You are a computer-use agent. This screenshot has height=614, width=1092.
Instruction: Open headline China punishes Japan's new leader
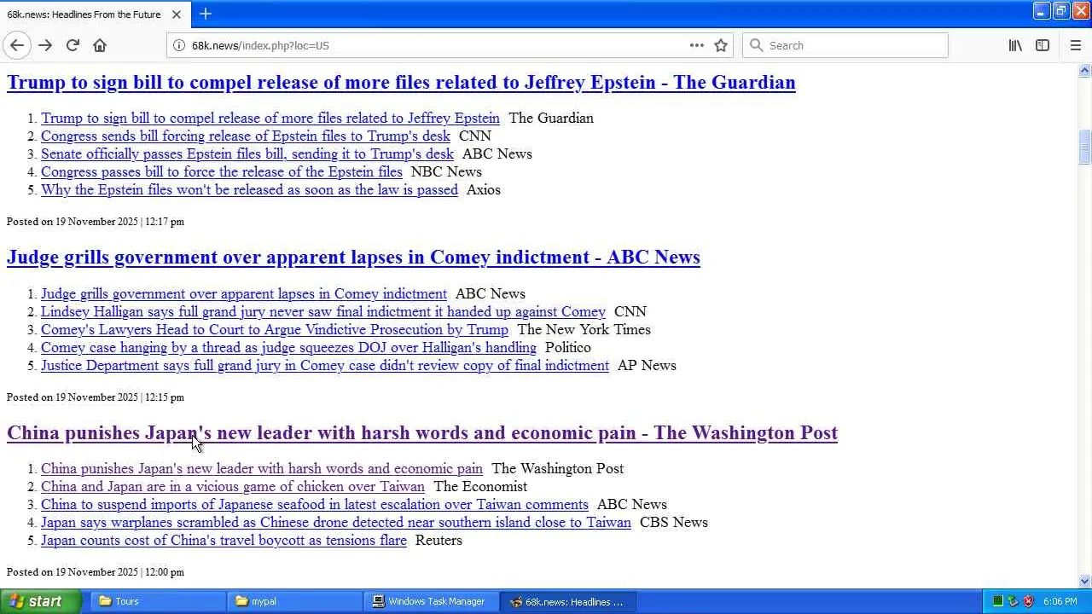point(422,432)
